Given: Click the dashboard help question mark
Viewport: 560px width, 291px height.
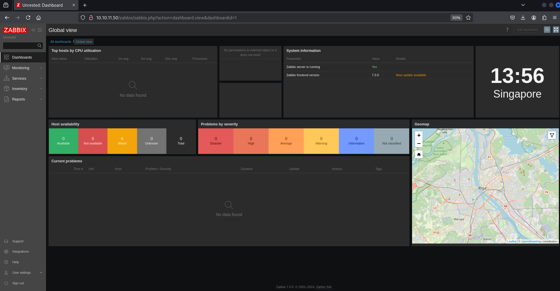Looking at the screenshot, I should click(x=507, y=30).
